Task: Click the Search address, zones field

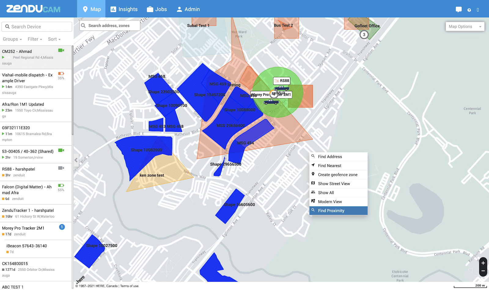Action: pos(110,26)
